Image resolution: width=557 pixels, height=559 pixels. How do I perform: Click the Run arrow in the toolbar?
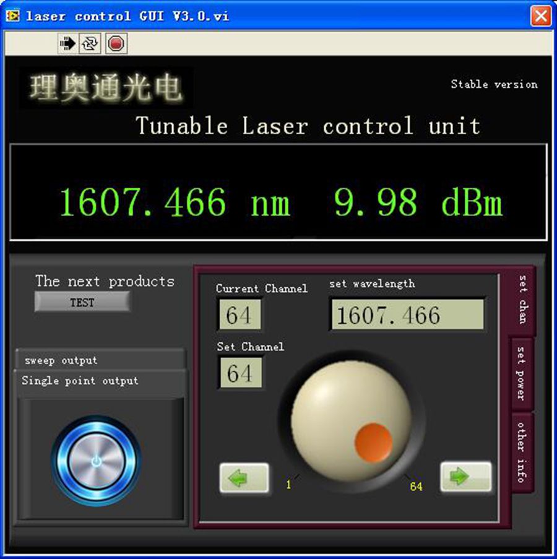point(67,43)
